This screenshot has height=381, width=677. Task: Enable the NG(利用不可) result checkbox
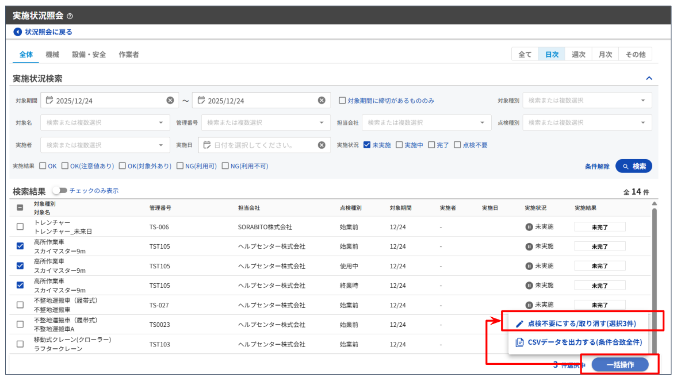[225, 167]
